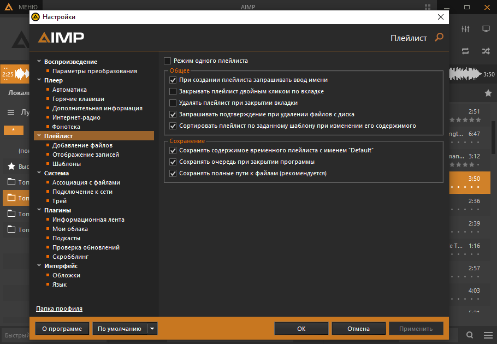This screenshot has height=344, width=497.
Task: Open Проверка обновлений page
Action: click(86, 247)
